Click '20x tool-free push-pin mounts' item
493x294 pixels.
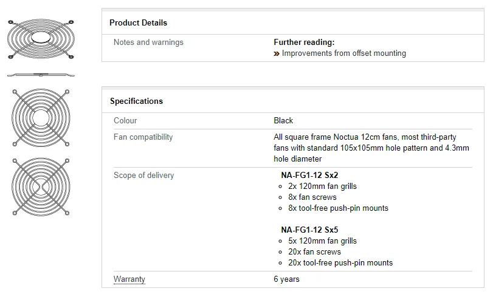coord(340,263)
